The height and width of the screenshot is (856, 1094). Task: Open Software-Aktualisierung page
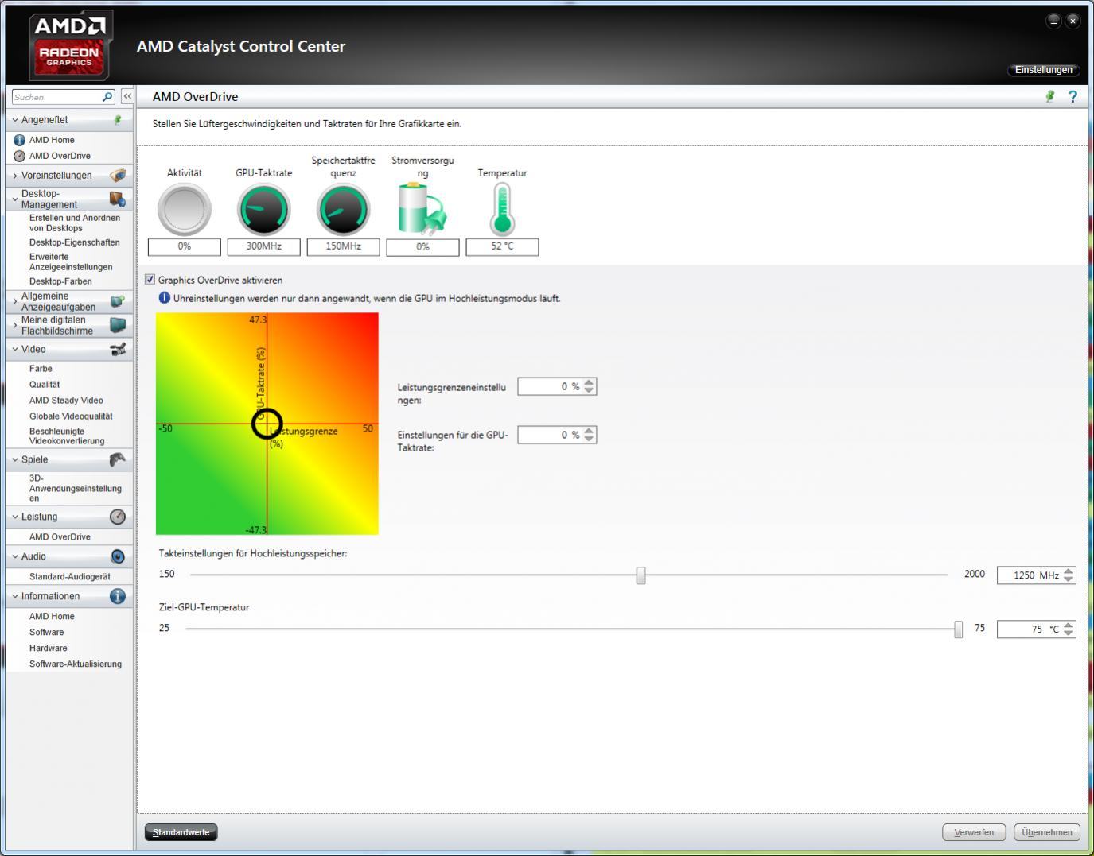76,664
